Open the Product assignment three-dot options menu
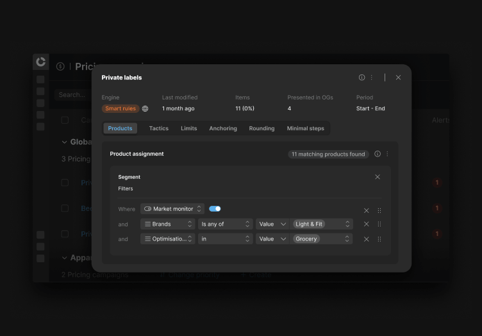This screenshot has width=482, height=336. click(x=387, y=154)
